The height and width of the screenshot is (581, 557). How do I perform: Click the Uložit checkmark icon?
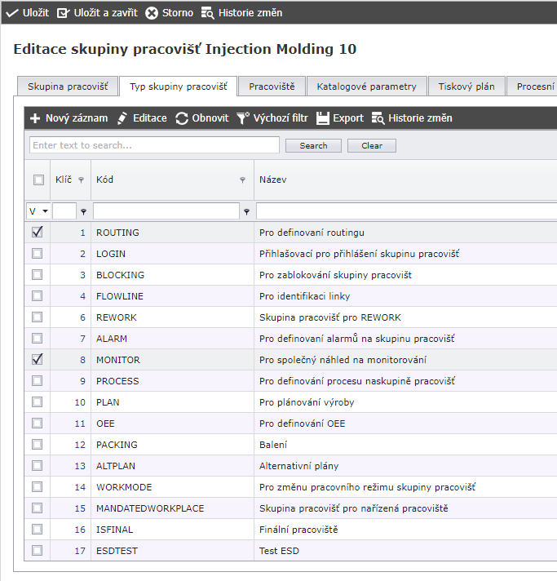click(x=11, y=13)
